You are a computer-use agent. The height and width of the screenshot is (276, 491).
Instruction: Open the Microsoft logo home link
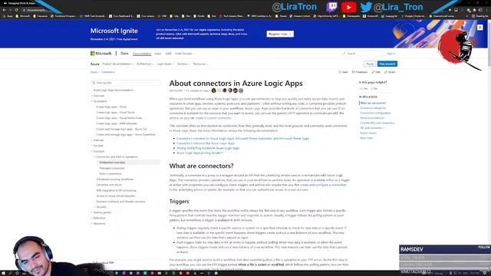(x=101, y=54)
